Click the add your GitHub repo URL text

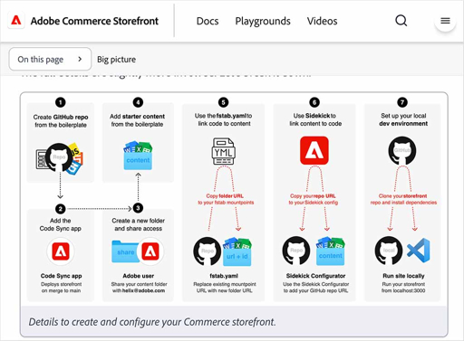pos(315,288)
